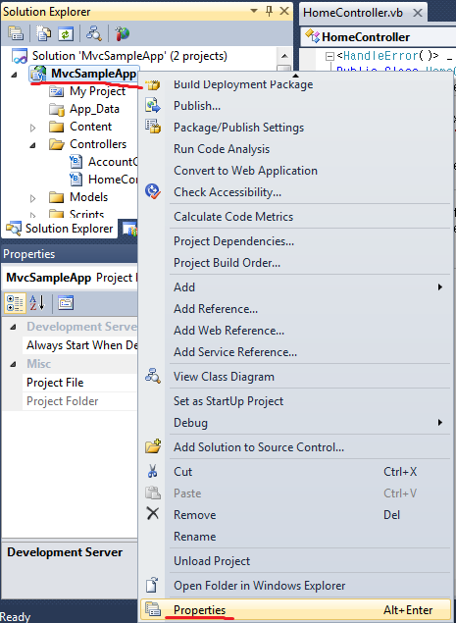Click the context menu scroll-up arrow

click(295, 75)
